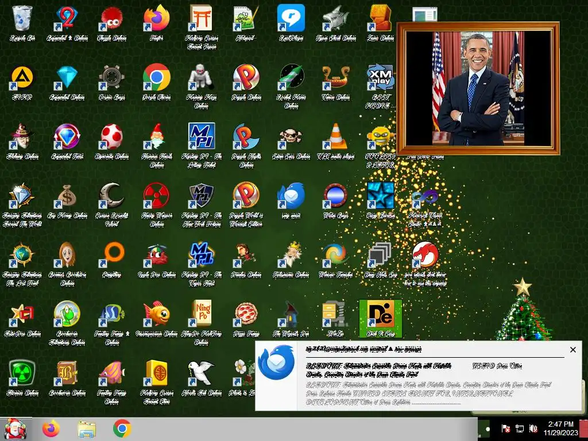Open File Explorer from the taskbar
This screenshot has height=441, width=588.
[86, 429]
